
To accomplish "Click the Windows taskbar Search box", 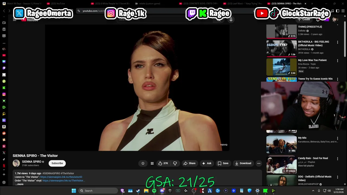I will pyautogui.click(x=98, y=191).
